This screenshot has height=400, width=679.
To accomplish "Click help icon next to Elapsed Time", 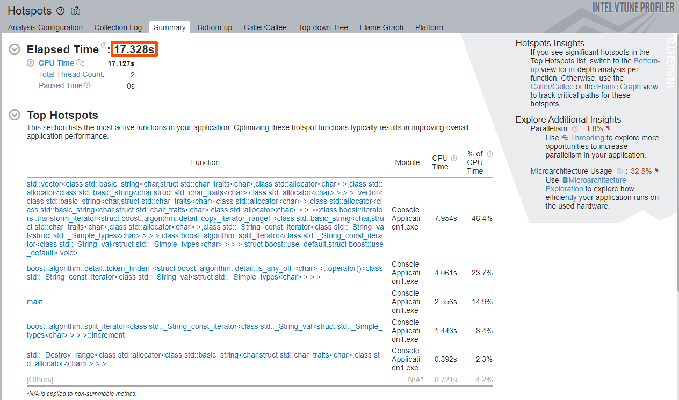I will (x=104, y=46).
